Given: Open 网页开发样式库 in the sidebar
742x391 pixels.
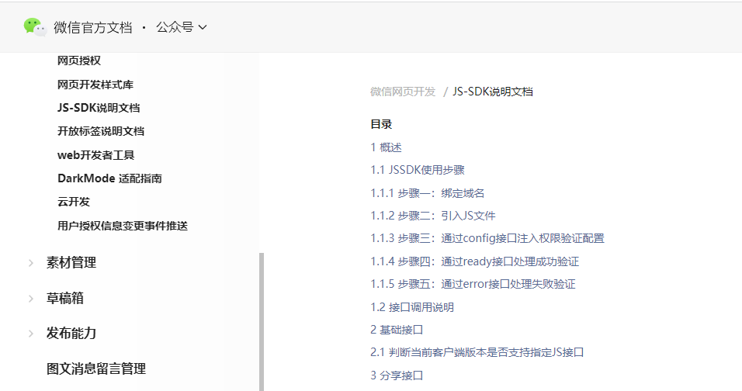Looking at the screenshot, I should click(95, 85).
